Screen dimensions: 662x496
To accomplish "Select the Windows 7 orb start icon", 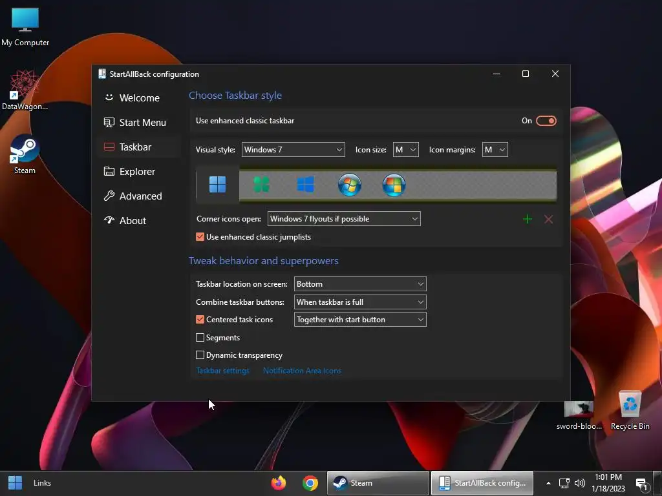I will coord(350,185).
